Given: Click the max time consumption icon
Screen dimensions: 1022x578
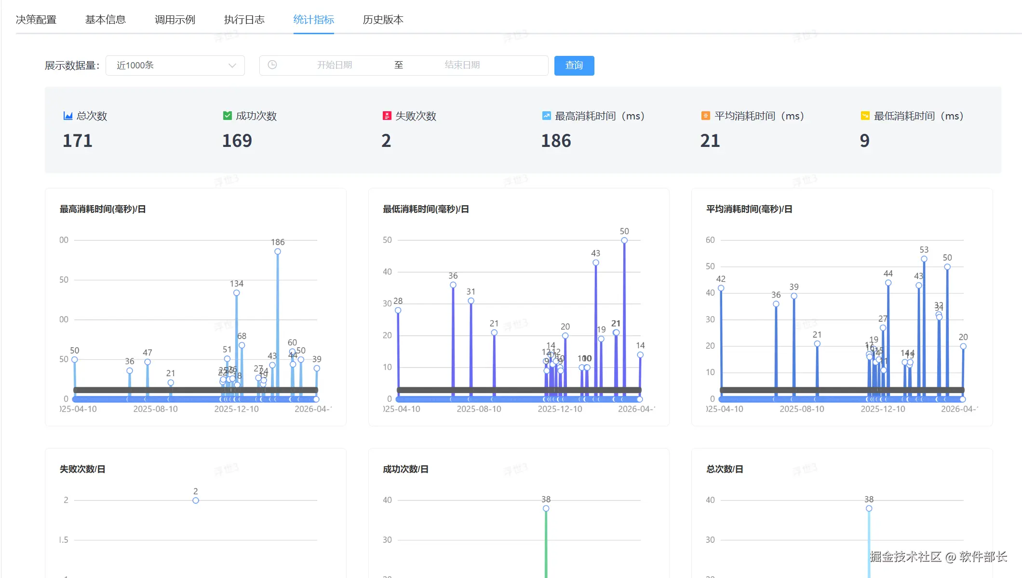Looking at the screenshot, I should click(546, 116).
